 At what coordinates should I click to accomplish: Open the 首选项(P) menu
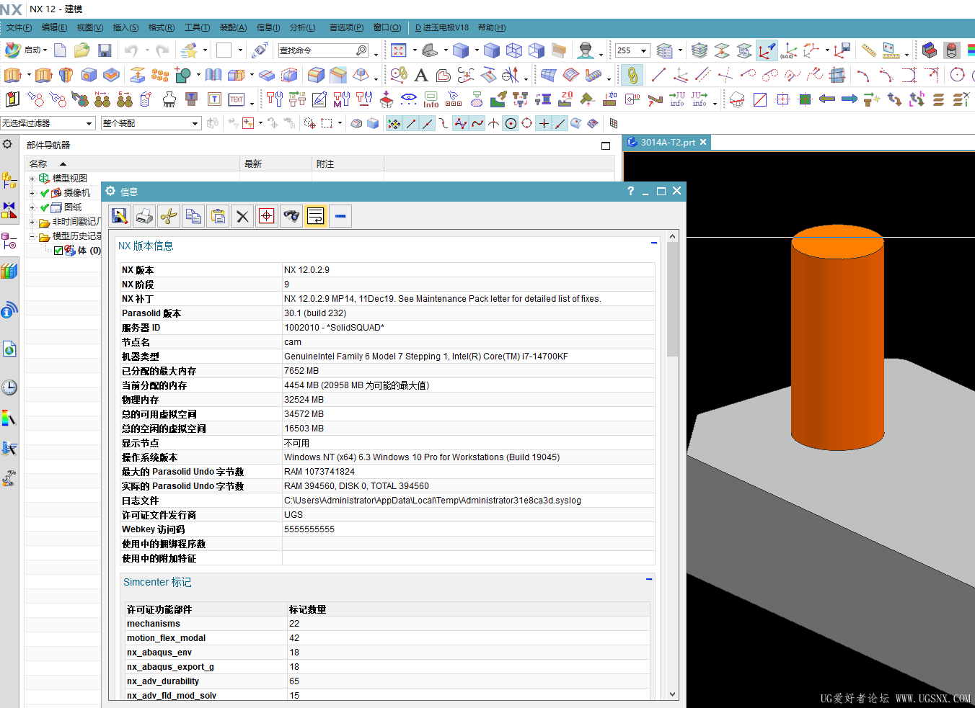(x=346, y=27)
